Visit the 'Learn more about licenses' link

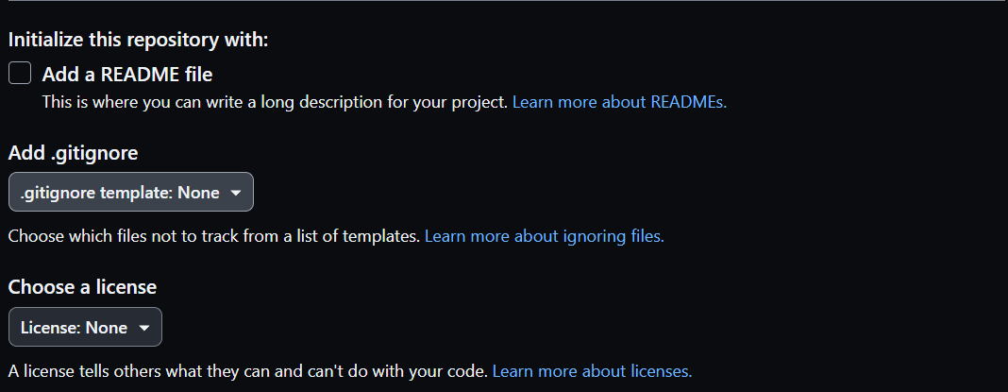[592, 371]
